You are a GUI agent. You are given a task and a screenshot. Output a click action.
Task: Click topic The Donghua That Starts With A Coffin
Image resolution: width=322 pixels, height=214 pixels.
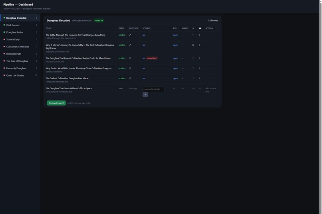pyautogui.click(x=69, y=88)
